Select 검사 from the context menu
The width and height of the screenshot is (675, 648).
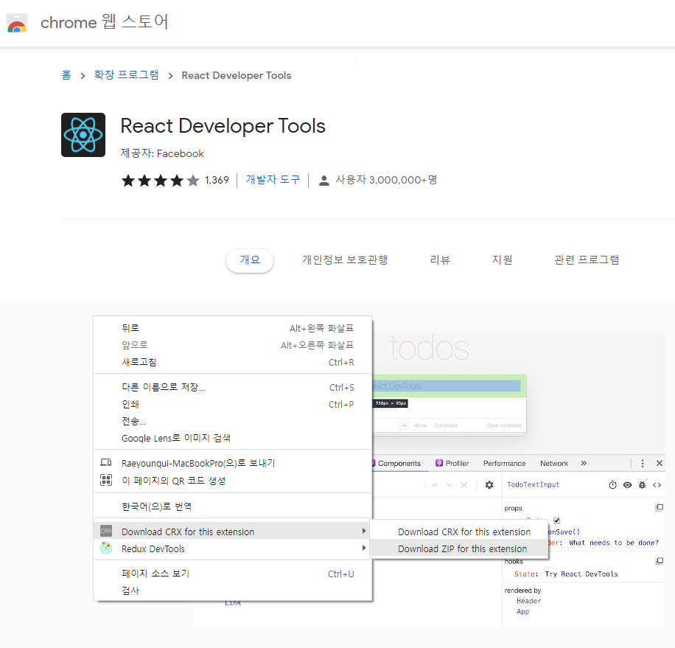232,590
